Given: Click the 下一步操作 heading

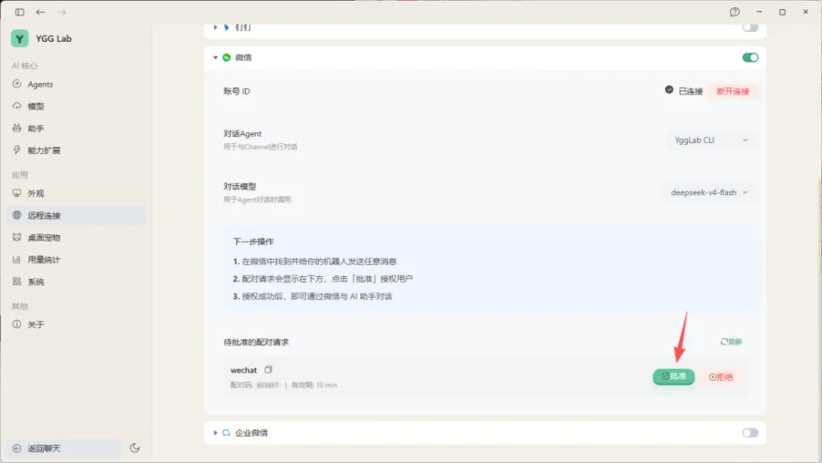Looking at the screenshot, I should coord(253,242).
